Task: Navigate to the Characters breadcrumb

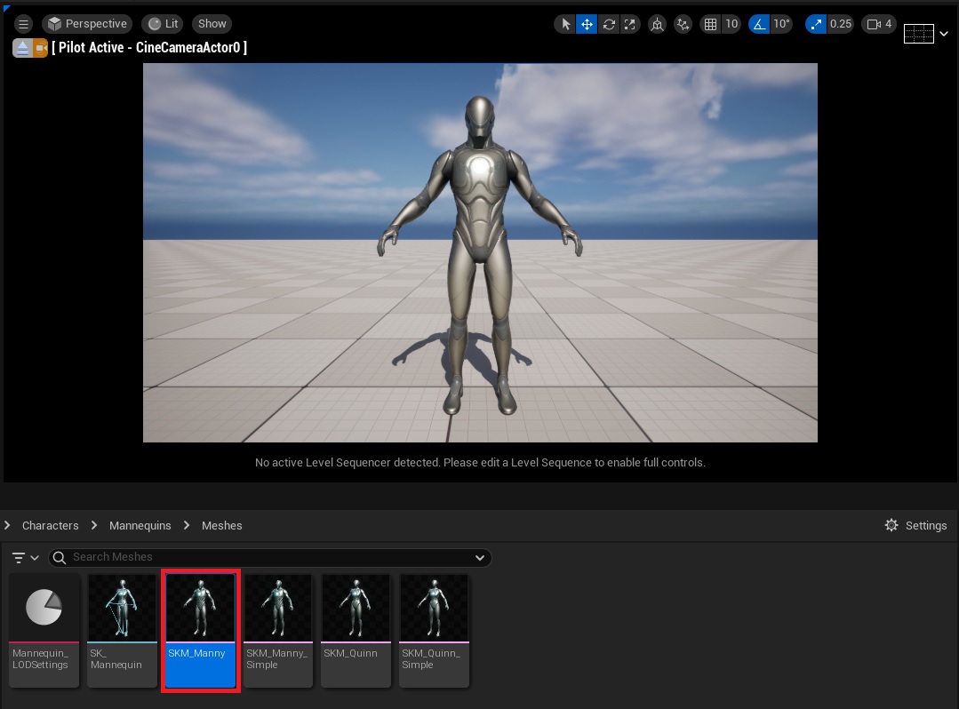Action: (51, 525)
